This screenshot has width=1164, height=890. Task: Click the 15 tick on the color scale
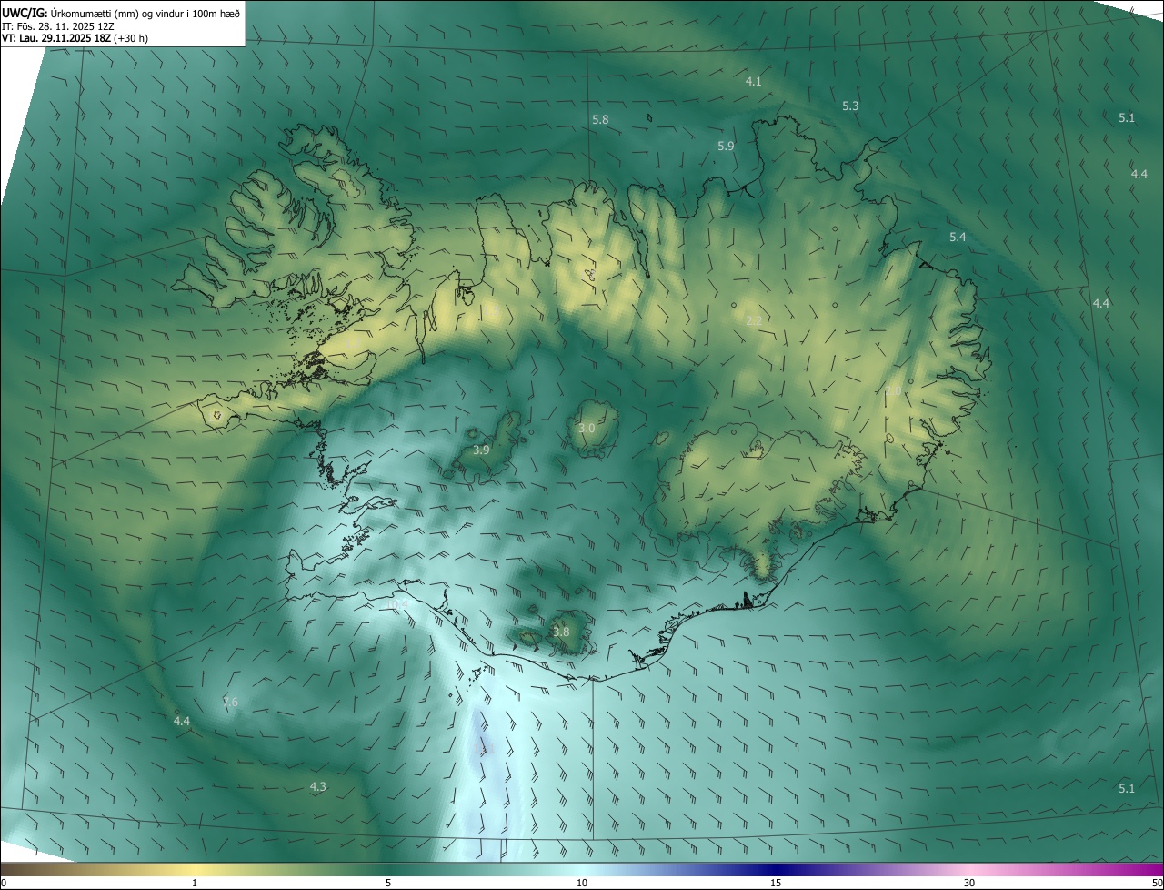click(776, 884)
